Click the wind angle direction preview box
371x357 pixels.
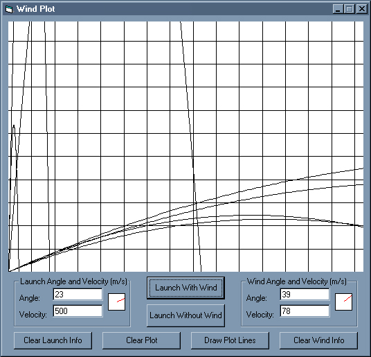pyautogui.click(x=343, y=302)
